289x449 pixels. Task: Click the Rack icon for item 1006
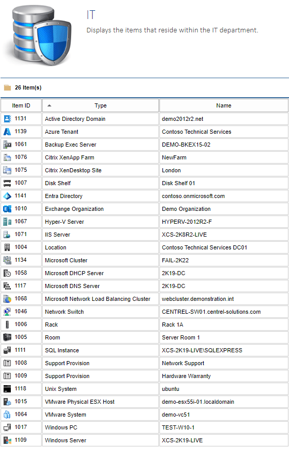point(7,325)
